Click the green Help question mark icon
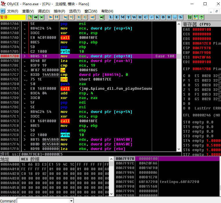This screenshot has width=221, height=203. click(x=201, y=17)
